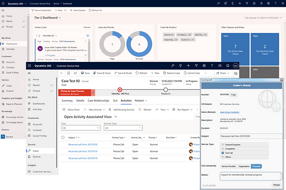The image size is (286, 190).
Task: Open app launcher in front Customer Service Hub window
Action: tap(30, 66)
